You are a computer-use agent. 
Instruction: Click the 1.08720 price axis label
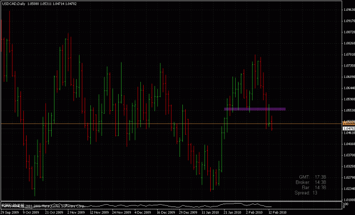349,32
